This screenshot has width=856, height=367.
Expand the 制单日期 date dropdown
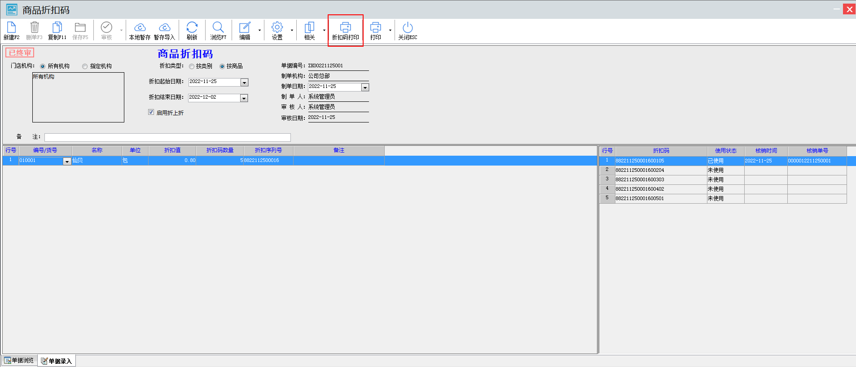365,87
